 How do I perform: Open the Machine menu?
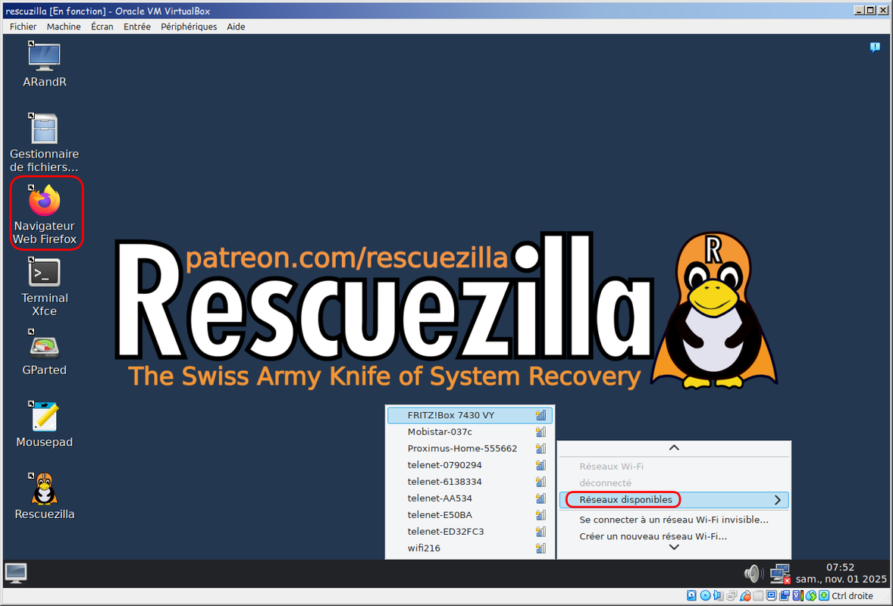63,27
